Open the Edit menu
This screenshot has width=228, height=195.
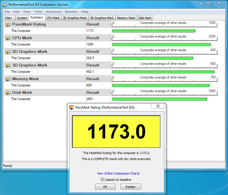point(16,12)
